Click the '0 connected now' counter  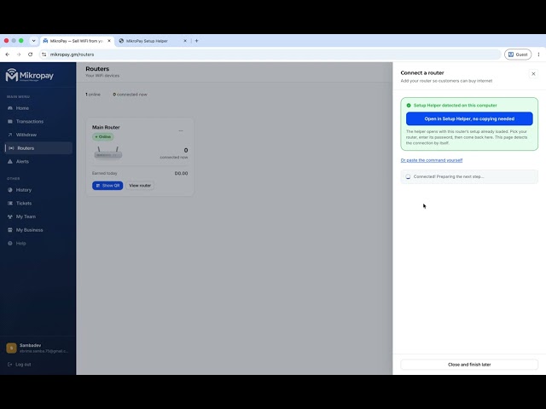pyautogui.click(x=130, y=95)
